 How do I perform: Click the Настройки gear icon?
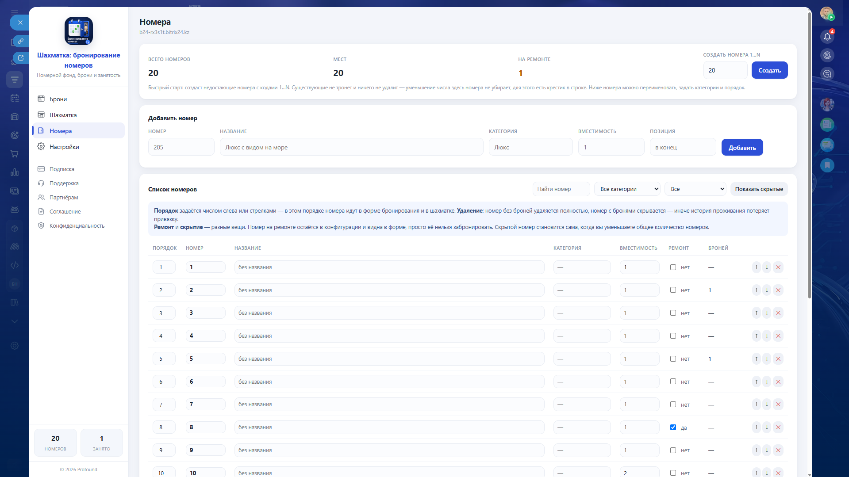[41, 146]
